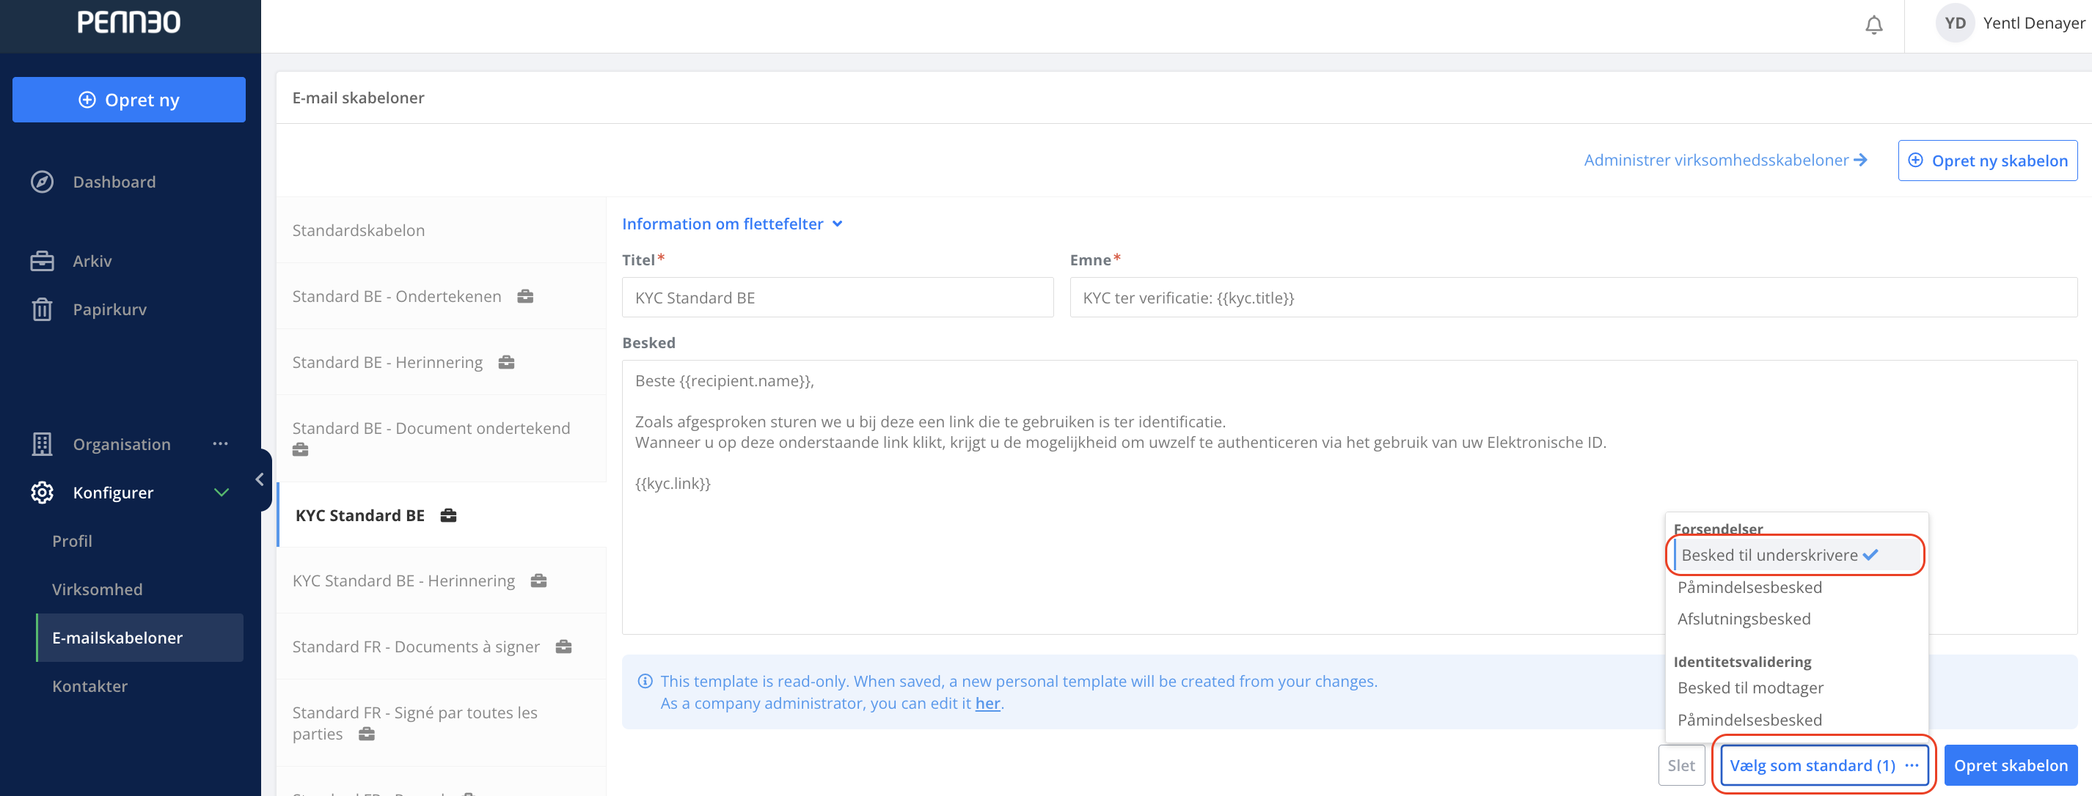
Task: Click briefcase icon beside Standard FR - Signé par toutes
Action: pos(367,734)
